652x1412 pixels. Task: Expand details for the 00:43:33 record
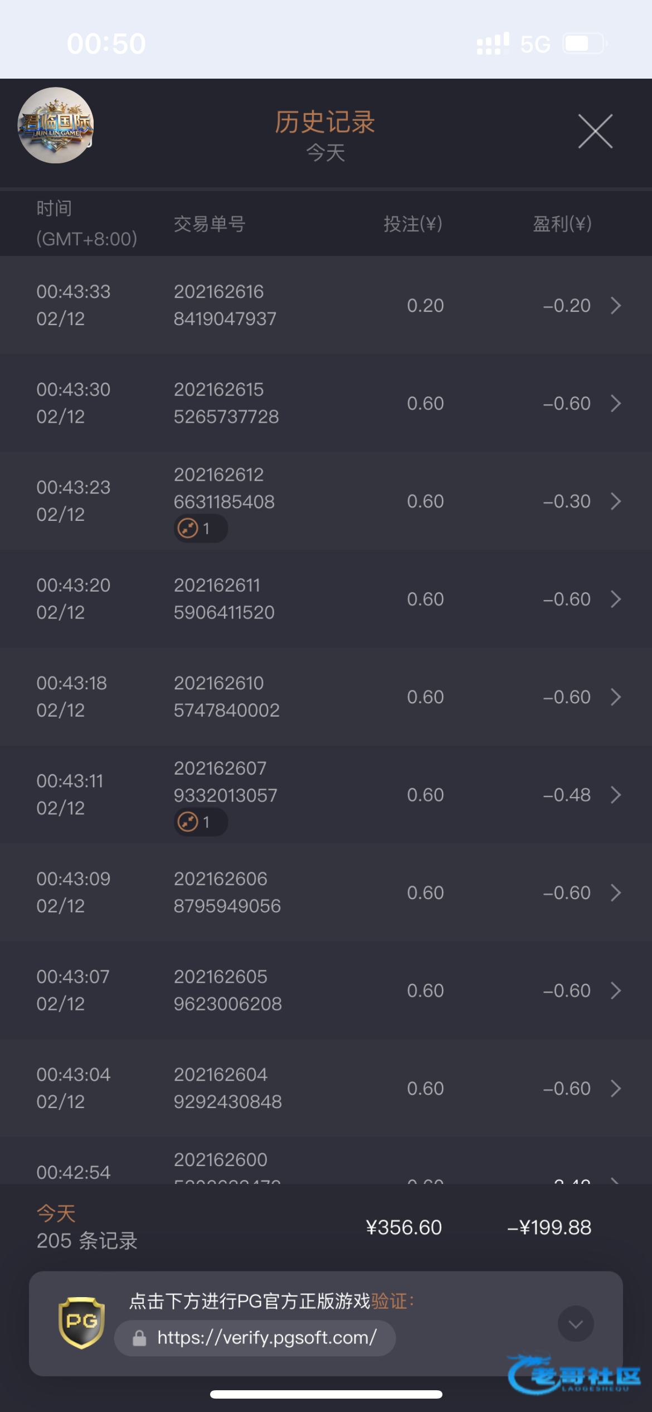tap(615, 306)
